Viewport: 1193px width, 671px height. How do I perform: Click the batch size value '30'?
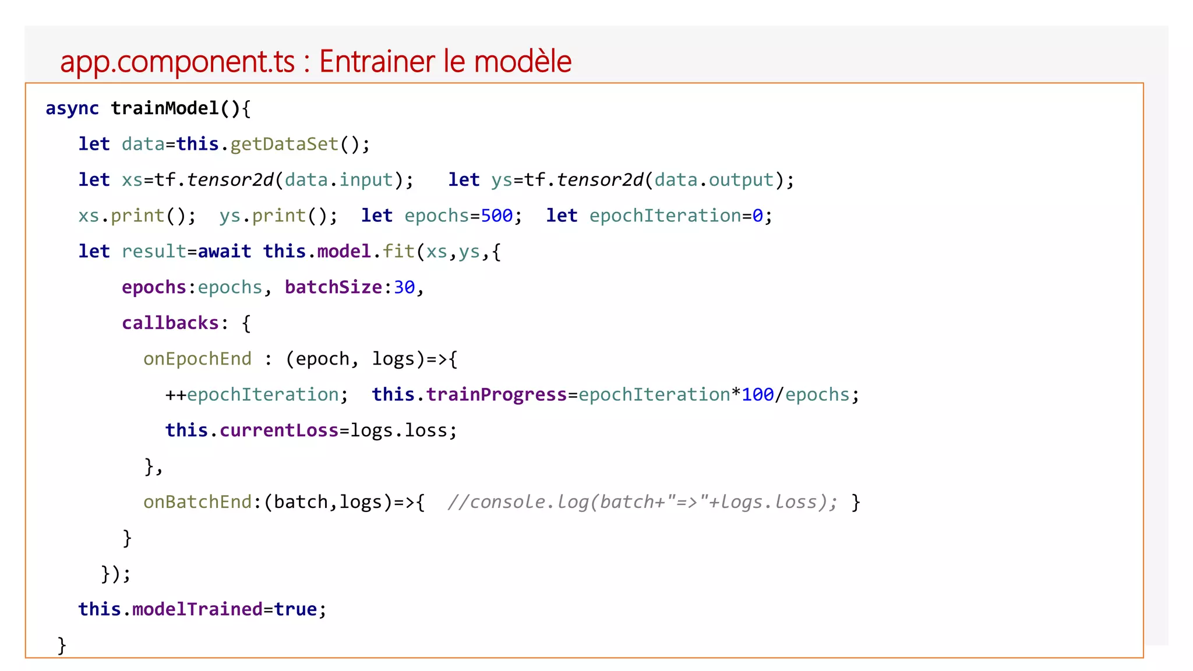404,288
